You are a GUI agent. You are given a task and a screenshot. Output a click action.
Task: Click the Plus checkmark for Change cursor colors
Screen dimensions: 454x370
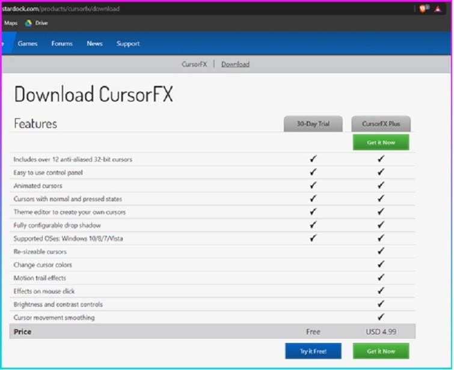(381, 265)
